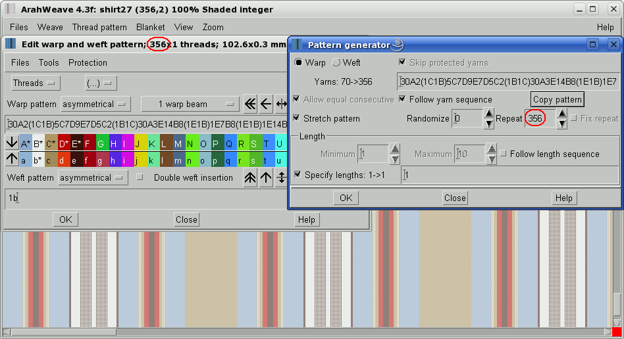
Task: Open Tools menu in pattern editor
Action: [x=49, y=63]
